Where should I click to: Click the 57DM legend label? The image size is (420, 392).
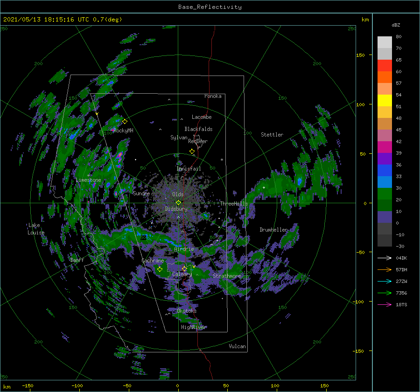[x=401, y=270]
